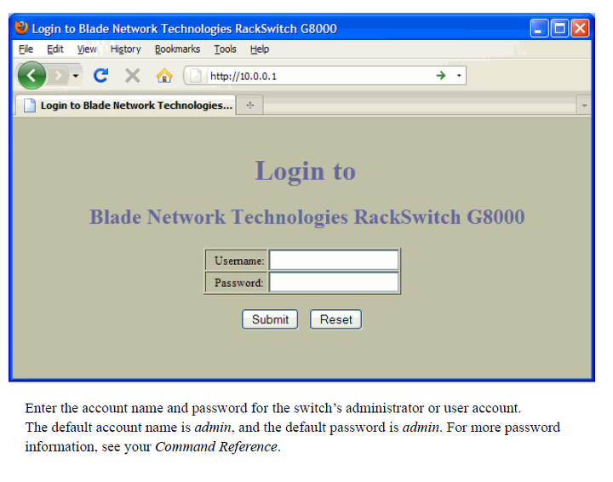Click the Username input field
613x482 pixels.
(x=334, y=260)
